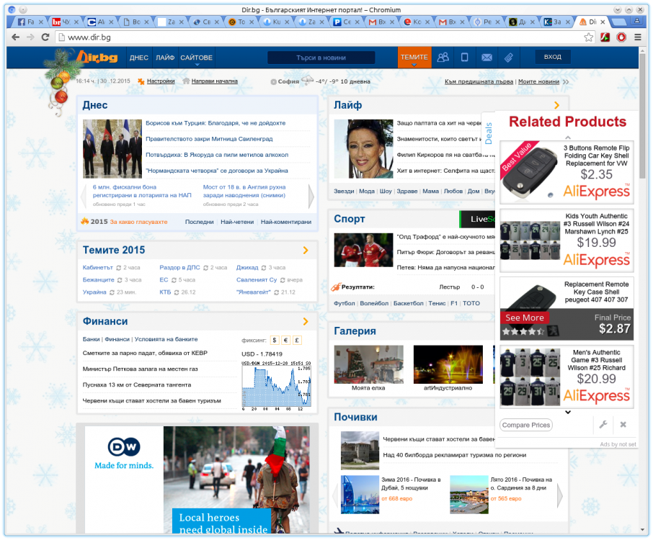Image resolution: width=653 pixels, height=540 pixels.
Task: Open the Моите новини link
Action: tap(538, 81)
